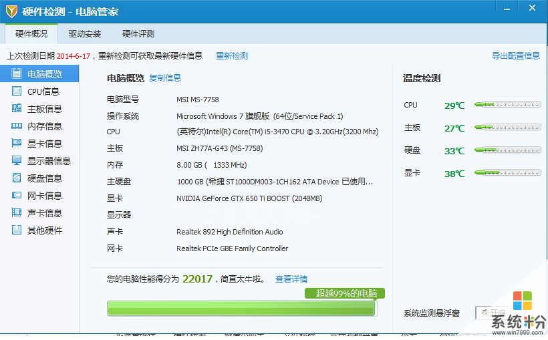Select the 显示器信息 sidebar label
This screenshot has width=548, height=340.
[49, 161]
